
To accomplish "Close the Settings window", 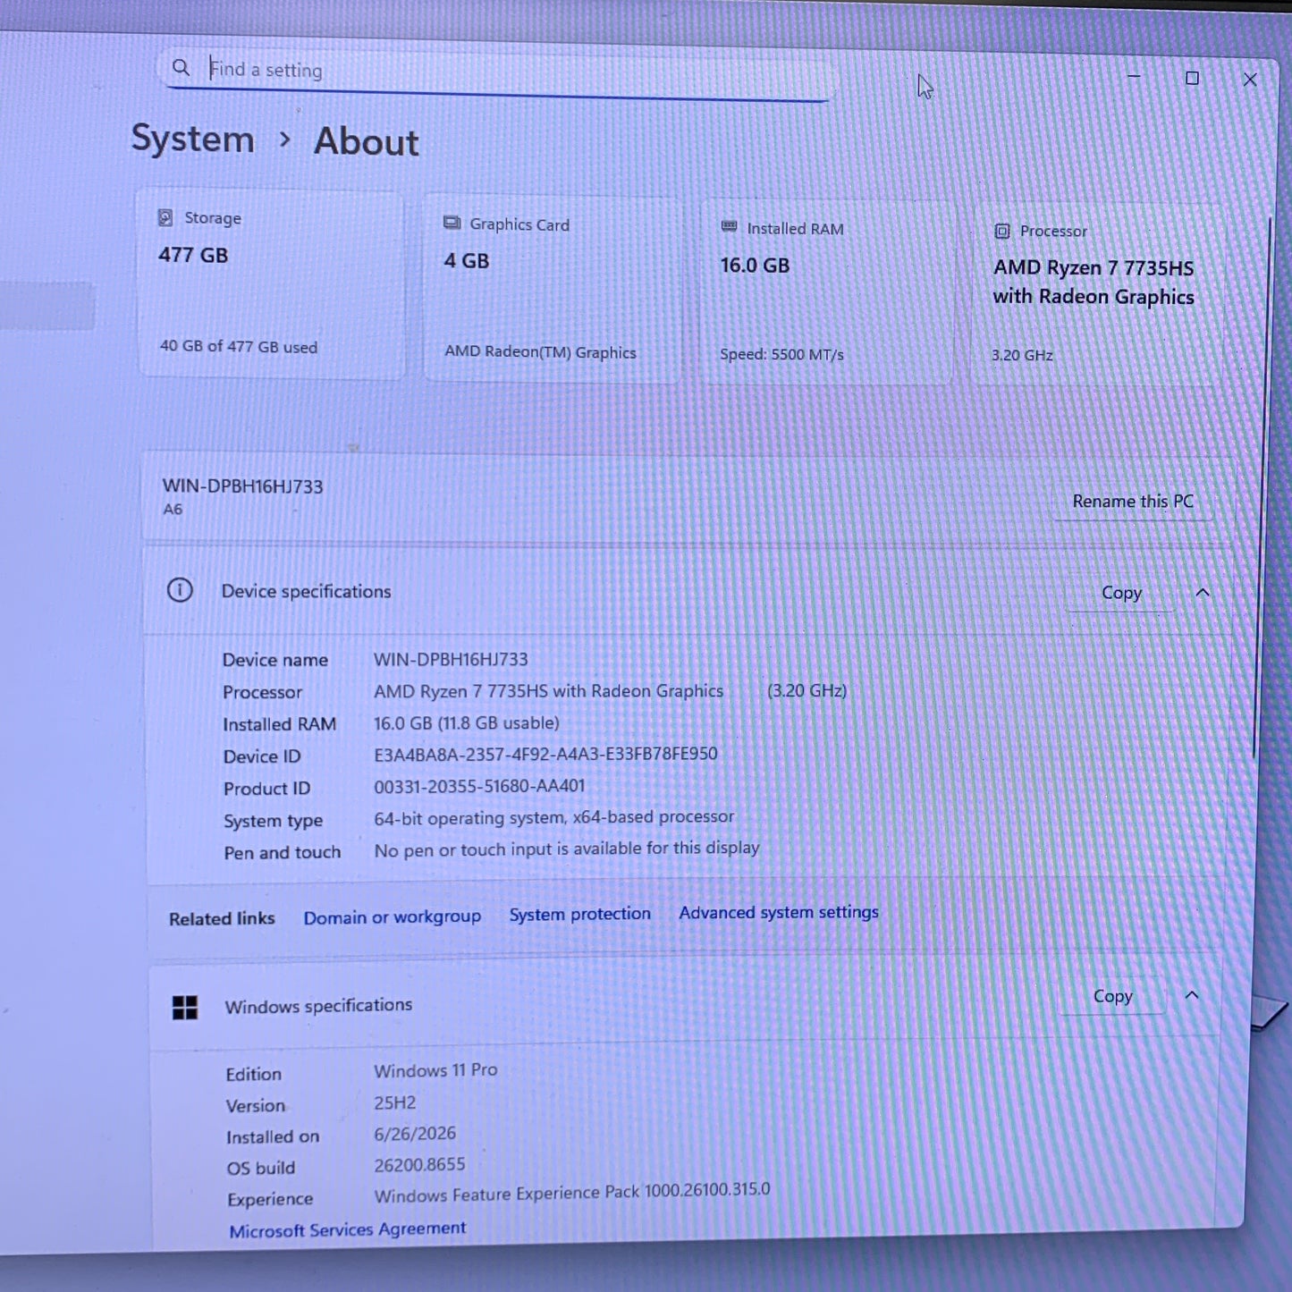I will coord(1250,80).
